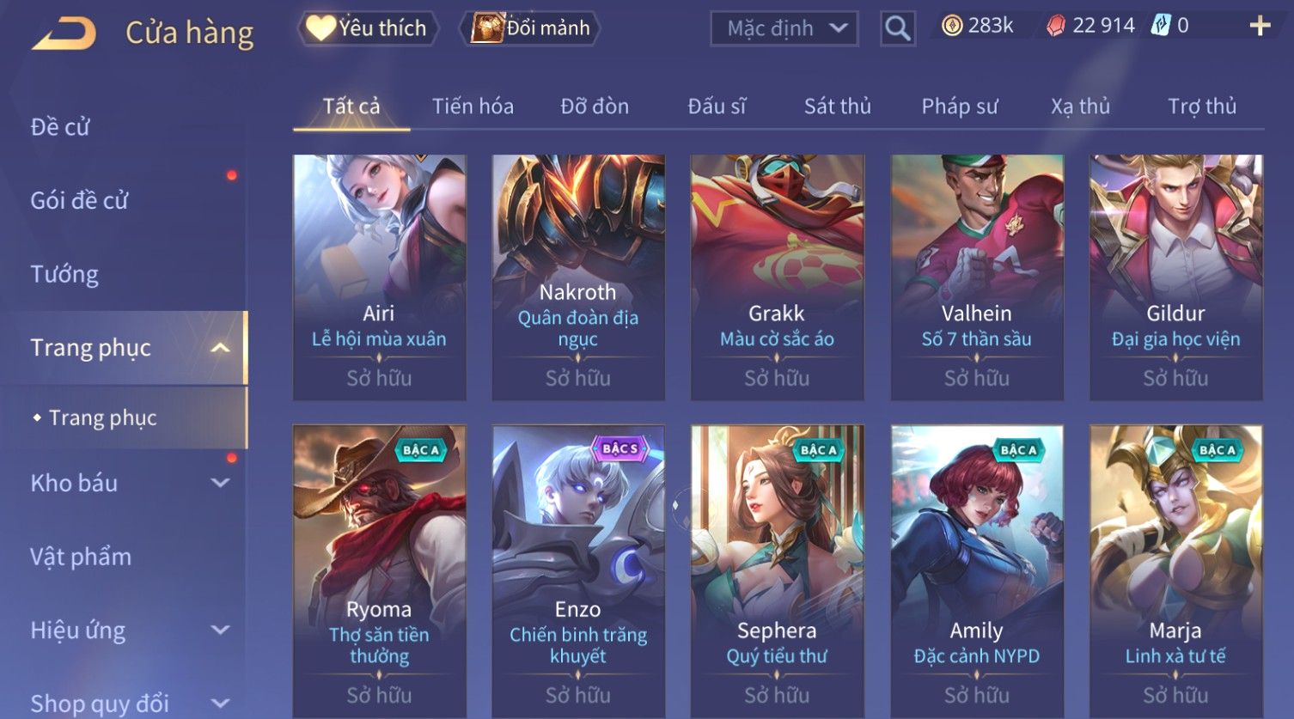The height and width of the screenshot is (719, 1294).
Task: Click the Đổi mảnh chest icon
Action: [x=487, y=28]
